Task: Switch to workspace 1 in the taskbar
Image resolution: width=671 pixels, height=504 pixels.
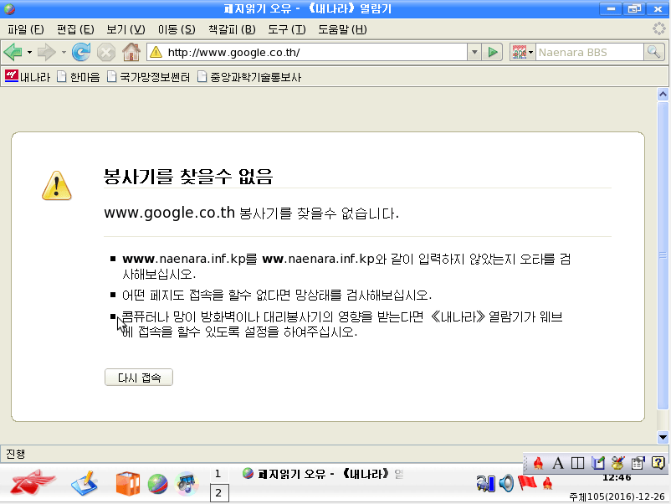Action: (x=218, y=474)
